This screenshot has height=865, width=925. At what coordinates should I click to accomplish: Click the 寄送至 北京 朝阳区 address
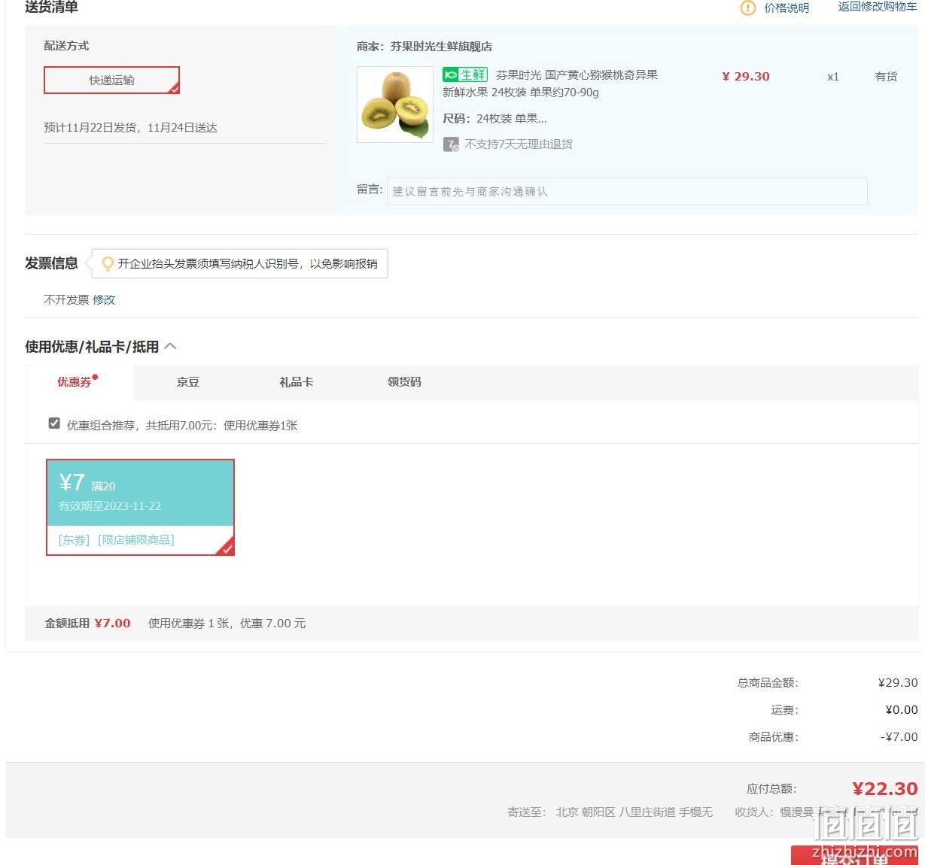pyautogui.click(x=610, y=812)
